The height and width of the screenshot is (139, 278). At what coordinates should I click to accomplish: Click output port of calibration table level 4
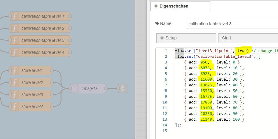pyautogui.click(x=70, y=52)
